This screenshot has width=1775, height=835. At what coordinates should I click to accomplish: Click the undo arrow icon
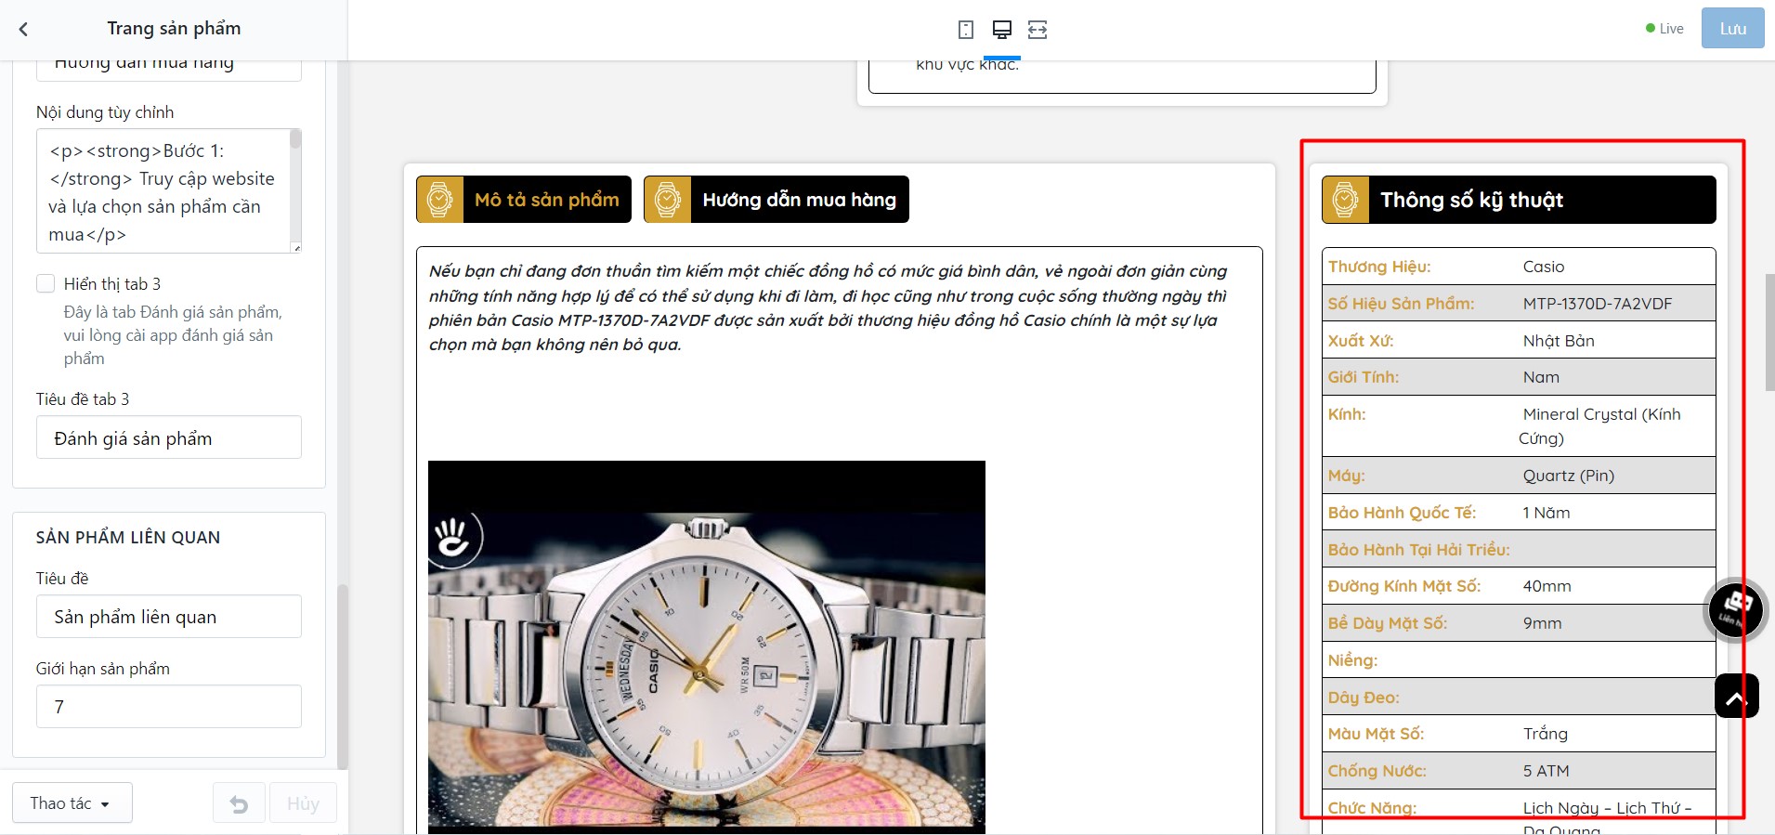[239, 803]
